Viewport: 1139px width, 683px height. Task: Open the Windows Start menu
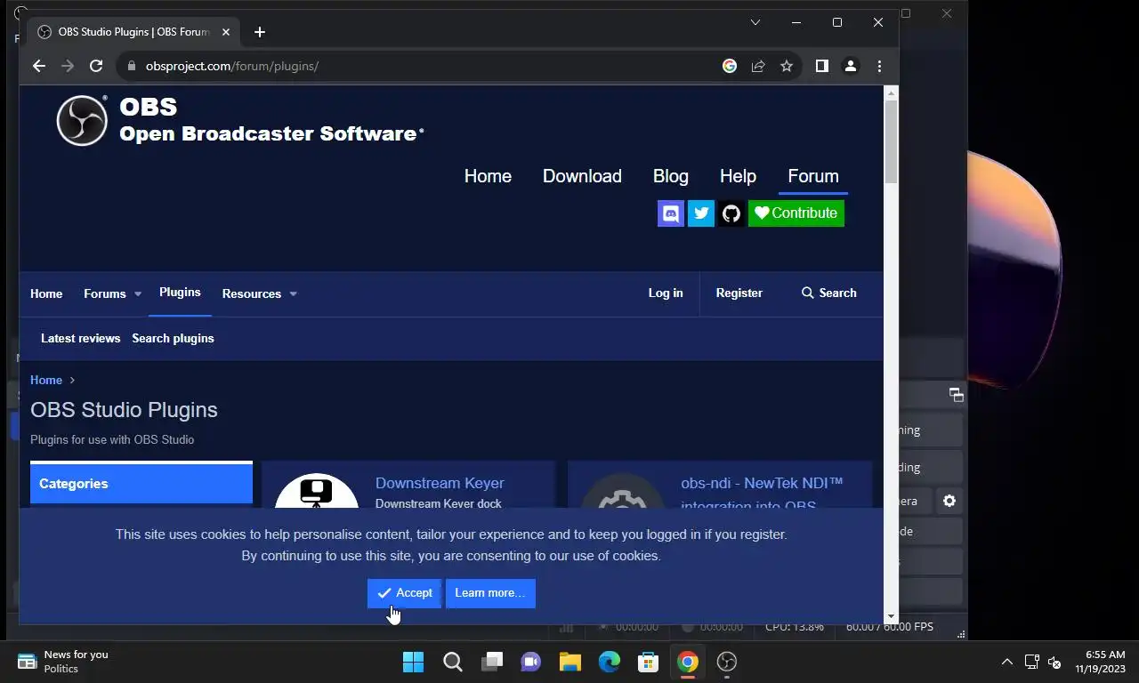click(x=414, y=662)
